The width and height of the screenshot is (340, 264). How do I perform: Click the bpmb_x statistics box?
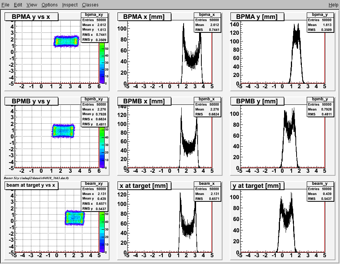207,107
